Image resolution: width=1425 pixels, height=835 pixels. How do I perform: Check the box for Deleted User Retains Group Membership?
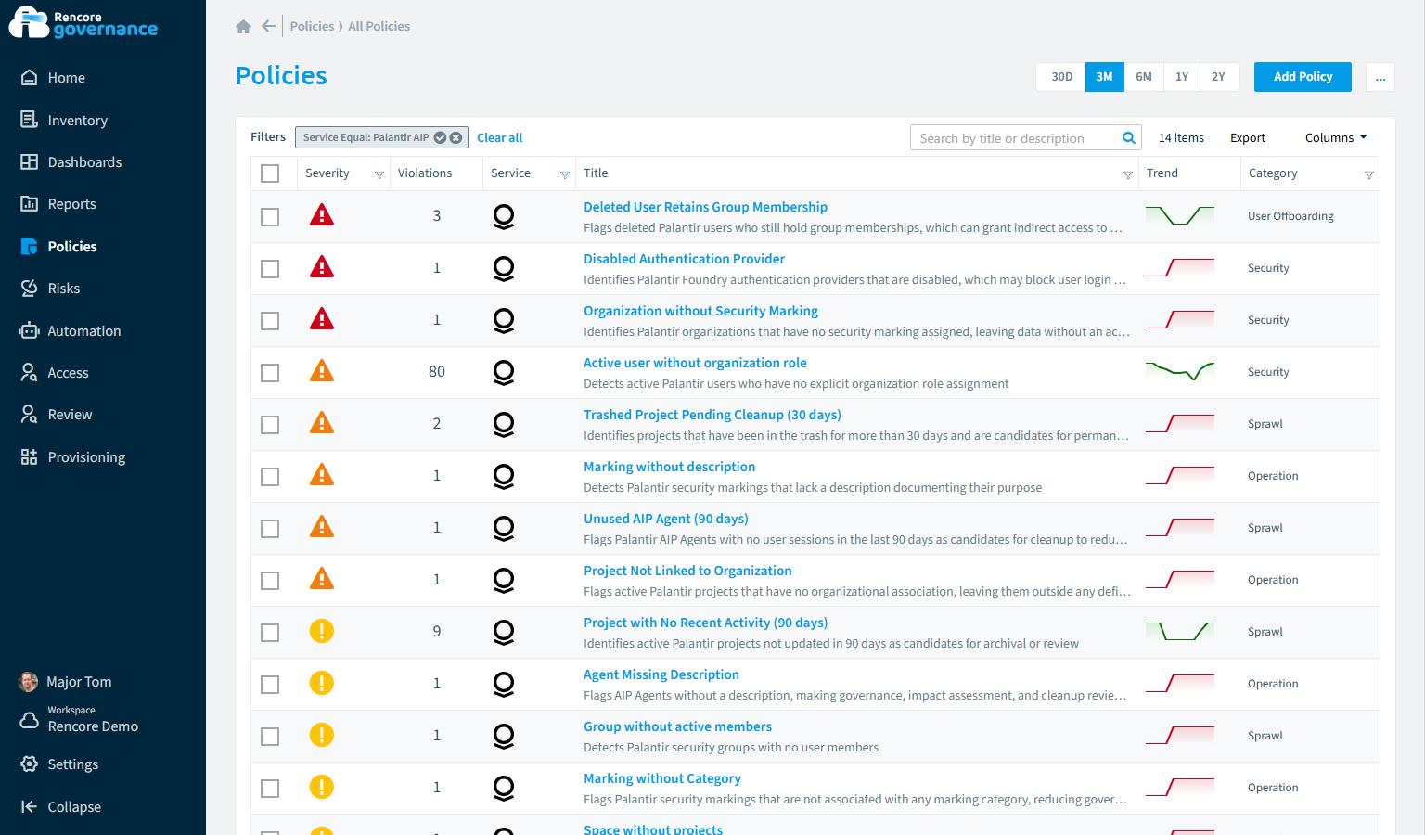[x=270, y=217]
